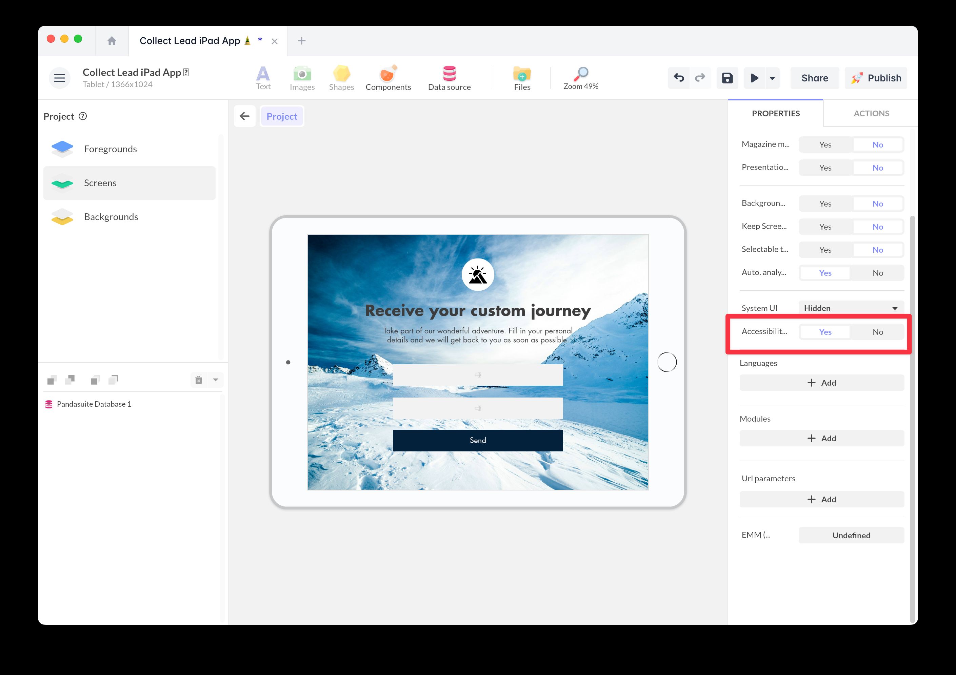Enable Accessibility by clicking Yes
956x675 pixels.
824,332
